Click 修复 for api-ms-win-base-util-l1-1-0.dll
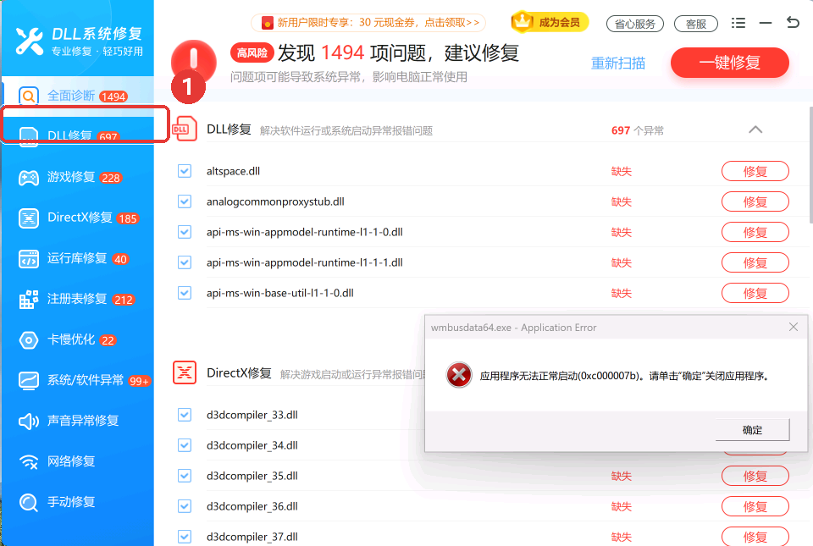The height and width of the screenshot is (546, 813). tap(755, 293)
